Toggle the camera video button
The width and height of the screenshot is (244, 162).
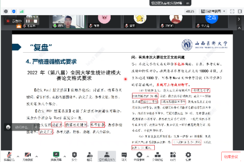(28, 156)
